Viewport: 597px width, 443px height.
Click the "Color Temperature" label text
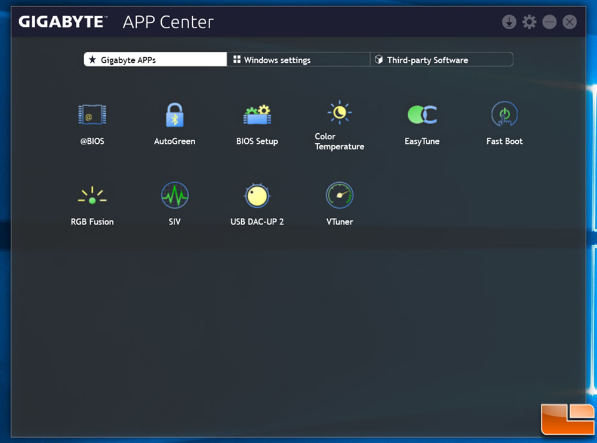[340, 141]
